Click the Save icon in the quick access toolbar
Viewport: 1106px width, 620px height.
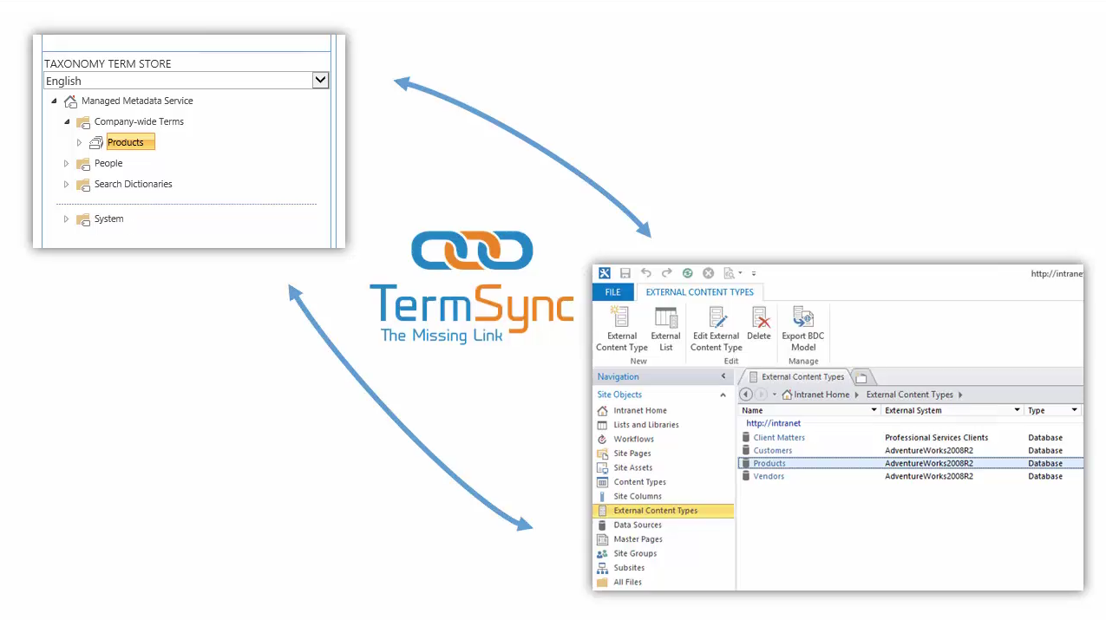coord(625,273)
